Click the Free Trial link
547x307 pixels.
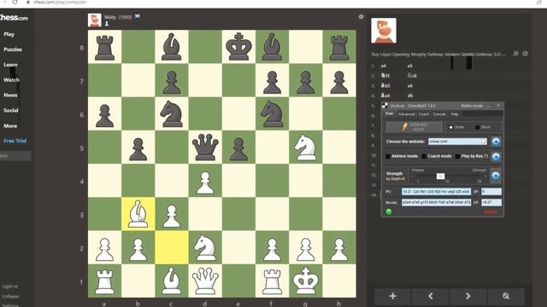click(15, 141)
